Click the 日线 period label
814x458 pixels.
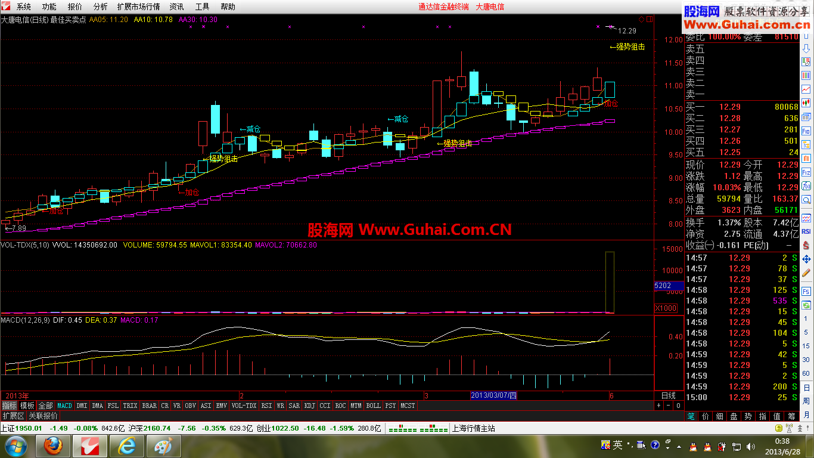[669, 395]
